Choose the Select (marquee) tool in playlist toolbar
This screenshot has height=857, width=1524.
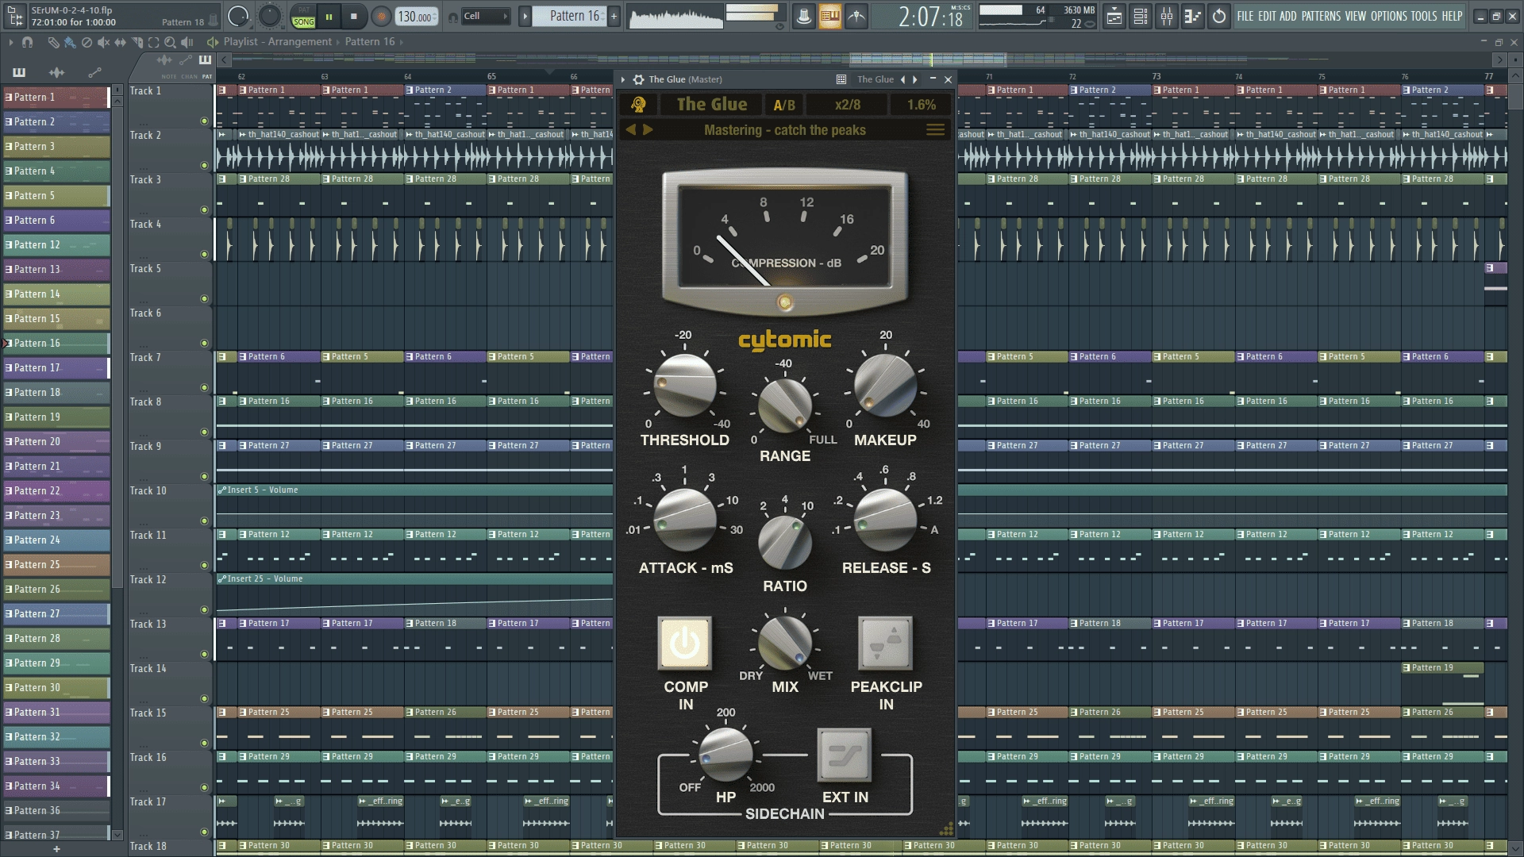click(x=154, y=42)
